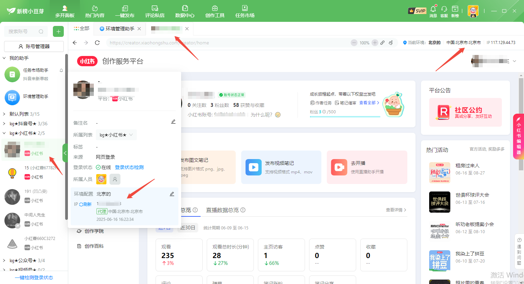This screenshot has height=284, width=524.
Task: Click the 发布视频笔记 card
Action: pos(281,167)
